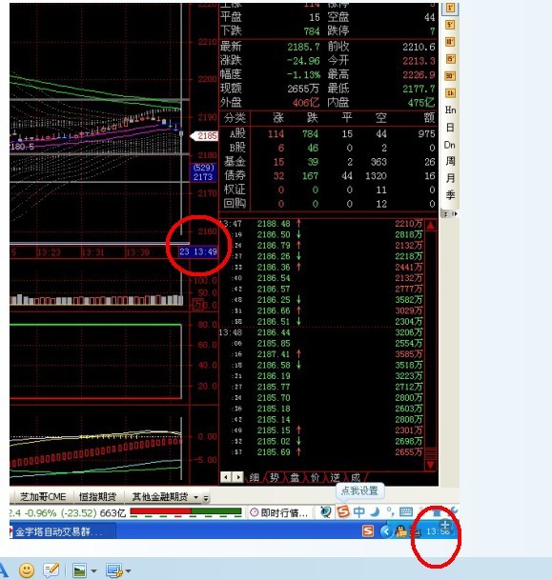
Task: Click the B股 category row label
Action: tap(237, 148)
